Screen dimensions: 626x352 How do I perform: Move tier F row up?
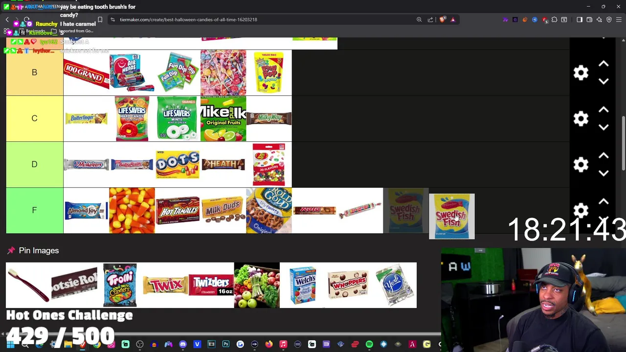tap(604, 201)
